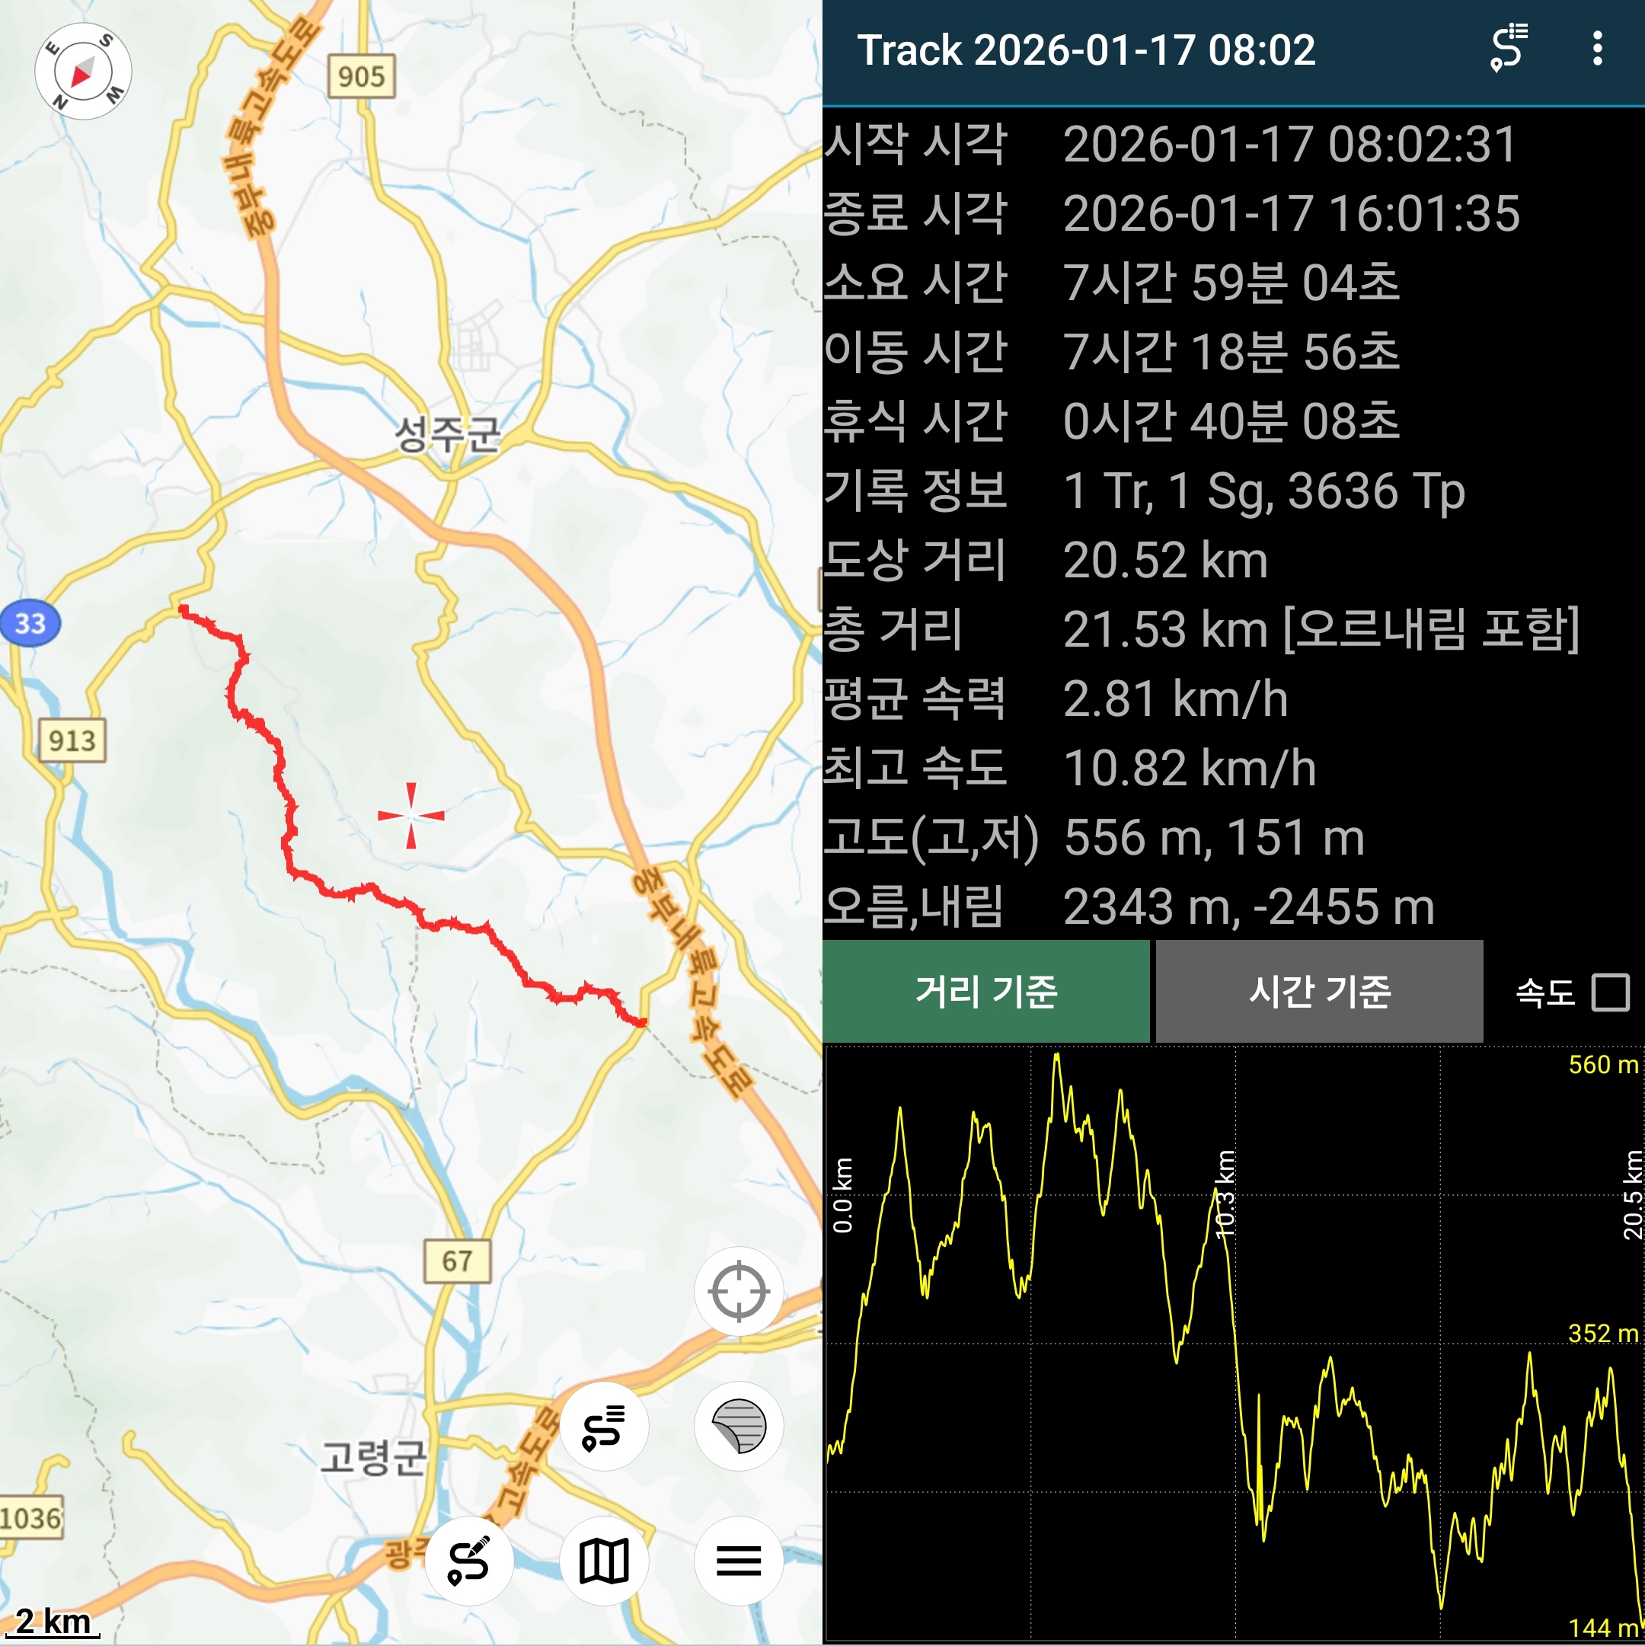Tap the Track 2026-01-17 08:02 title
This screenshot has height=1646, width=1645.
(x=1085, y=50)
